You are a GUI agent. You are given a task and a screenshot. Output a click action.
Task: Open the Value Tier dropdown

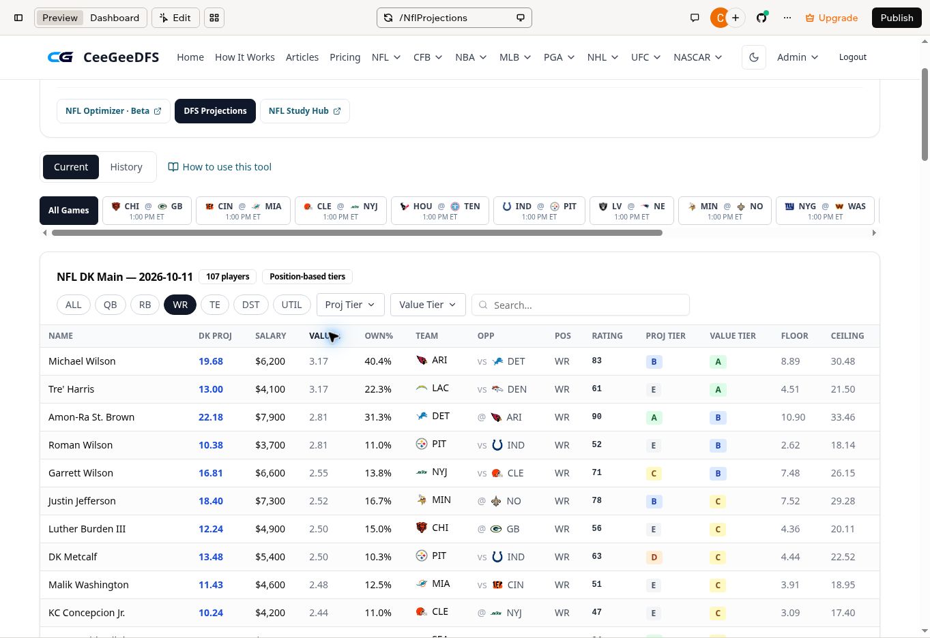[x=428, y=305]
